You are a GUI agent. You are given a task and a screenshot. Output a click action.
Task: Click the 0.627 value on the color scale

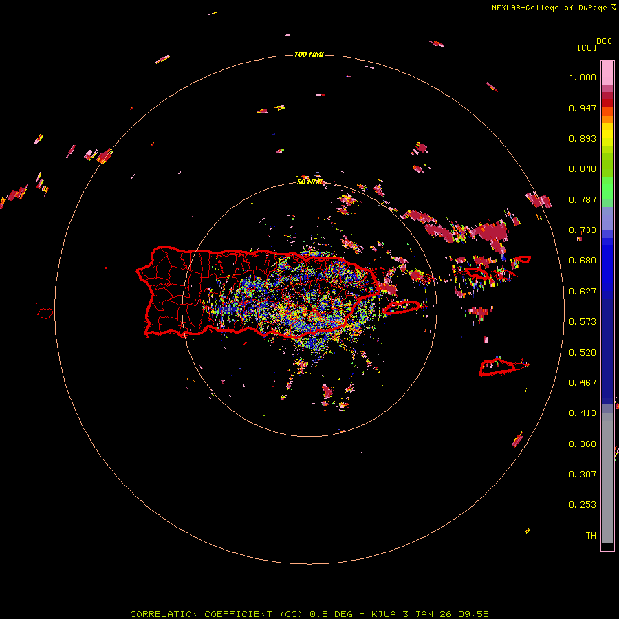[583, 292]
